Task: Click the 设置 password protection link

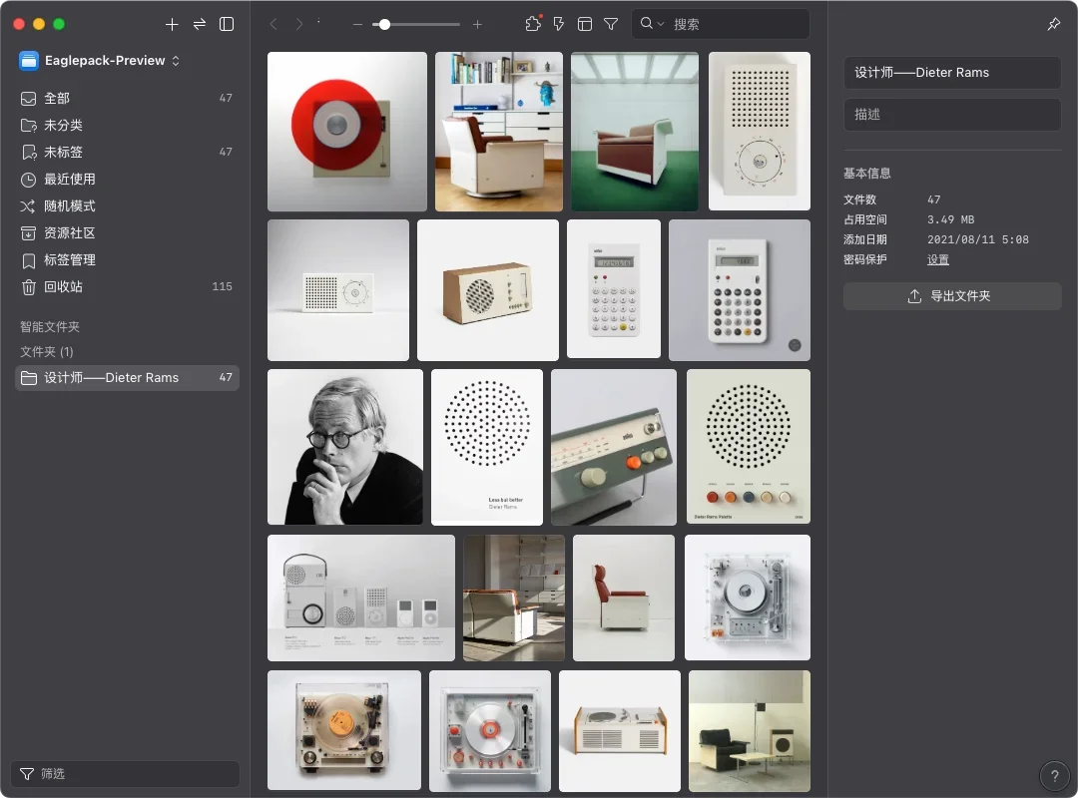Action: [x=937, y=260]
